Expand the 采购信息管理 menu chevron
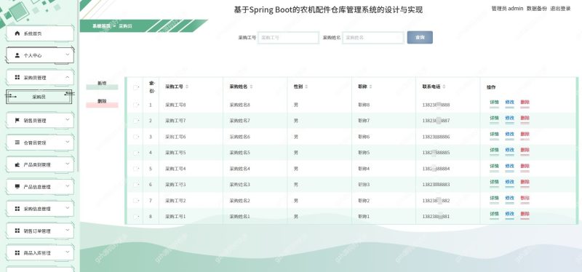Screen dimensions: 582x272 pos(68,208)
